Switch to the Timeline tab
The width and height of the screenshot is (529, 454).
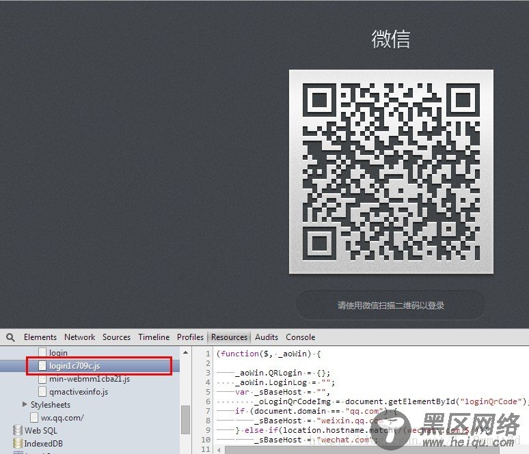[154, 337]
